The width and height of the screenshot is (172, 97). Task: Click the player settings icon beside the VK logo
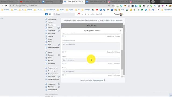50,14
